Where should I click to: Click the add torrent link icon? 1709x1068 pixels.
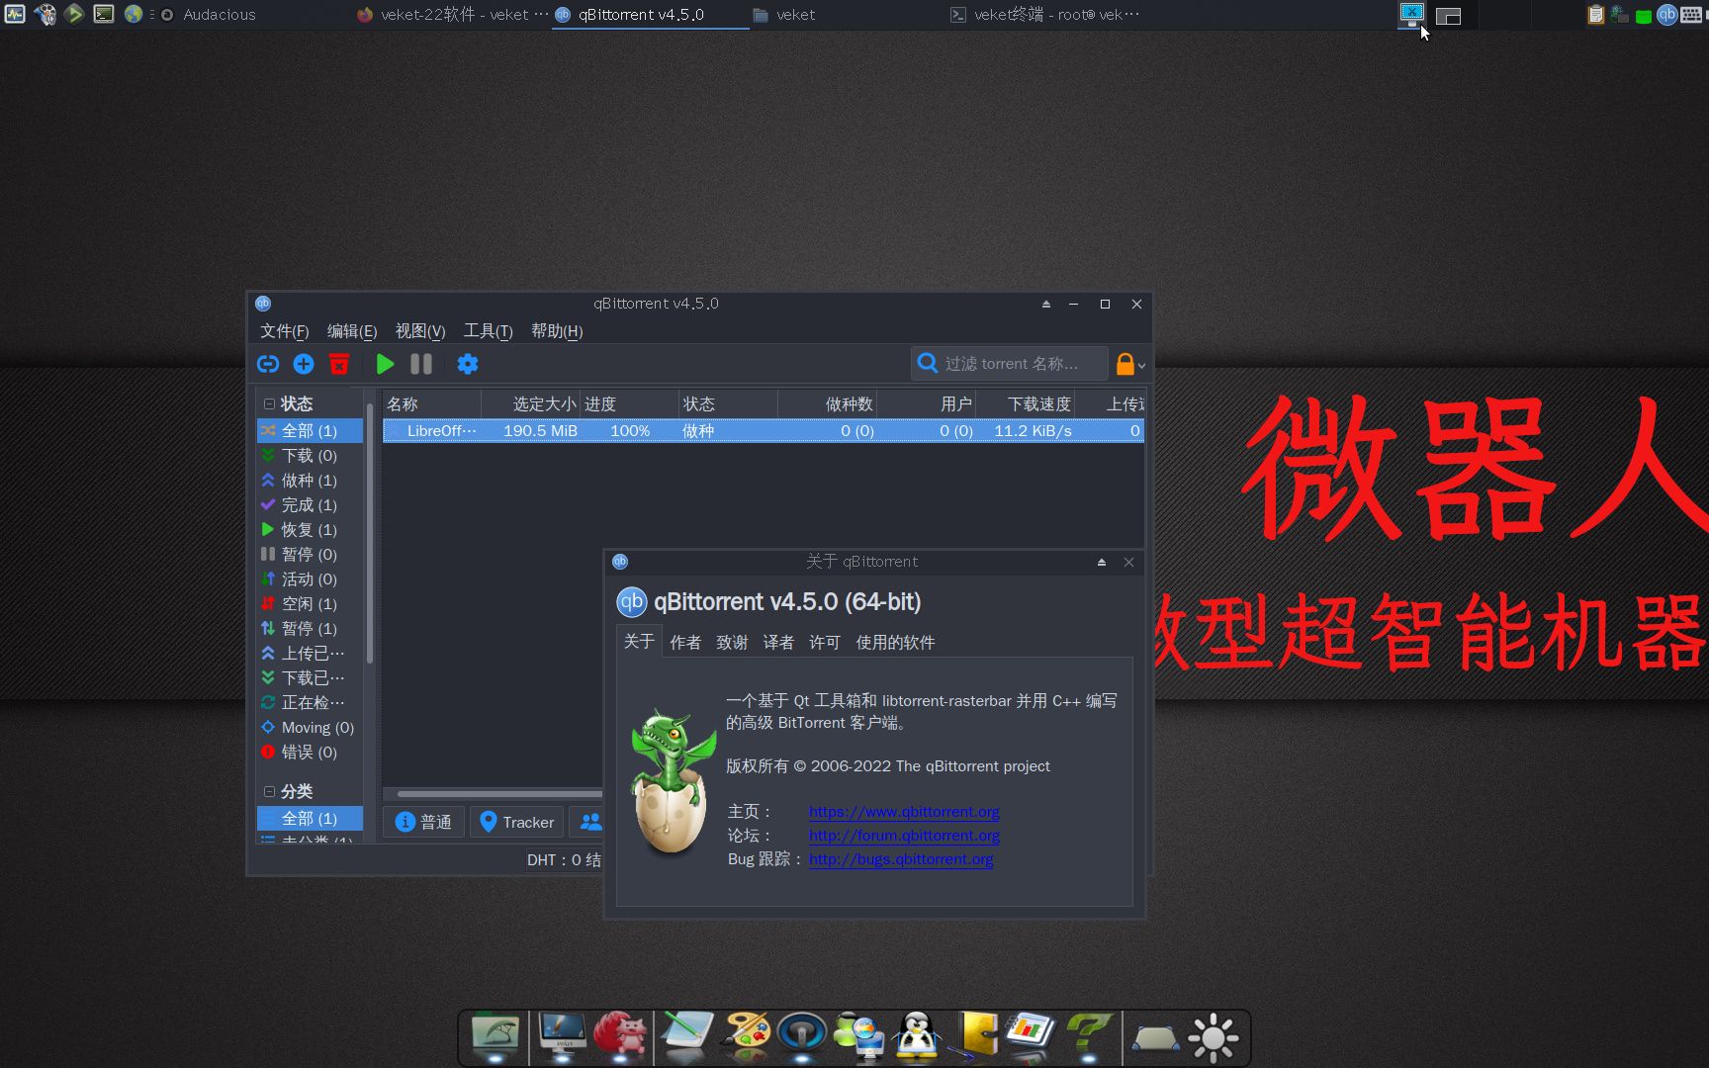pyautogui.click(x=268, y=364)
